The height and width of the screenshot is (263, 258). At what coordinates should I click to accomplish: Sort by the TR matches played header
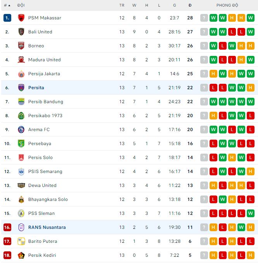tap(122, 5)
